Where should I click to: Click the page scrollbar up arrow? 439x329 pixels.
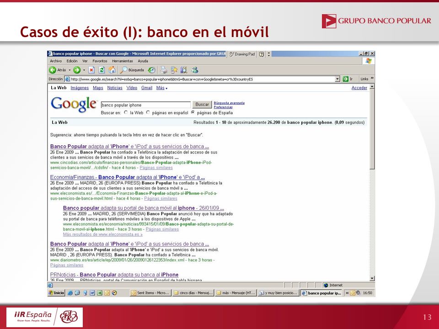[x=372, y=87]
